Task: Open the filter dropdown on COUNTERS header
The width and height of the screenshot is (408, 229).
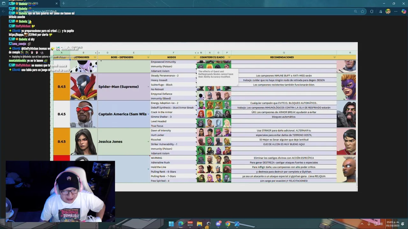Action: (229, 57)
